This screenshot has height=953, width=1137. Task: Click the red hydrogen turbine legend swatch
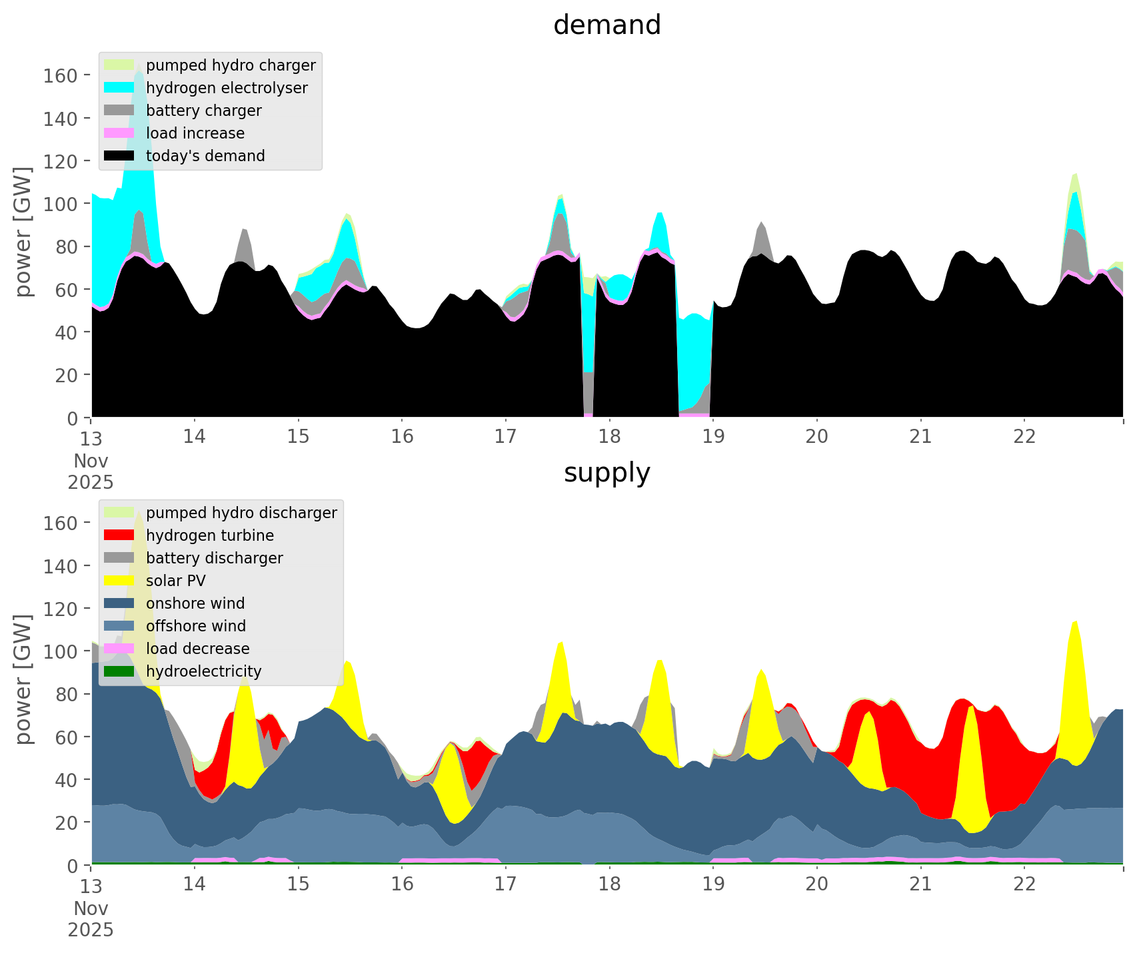click(x=119, y=535)
